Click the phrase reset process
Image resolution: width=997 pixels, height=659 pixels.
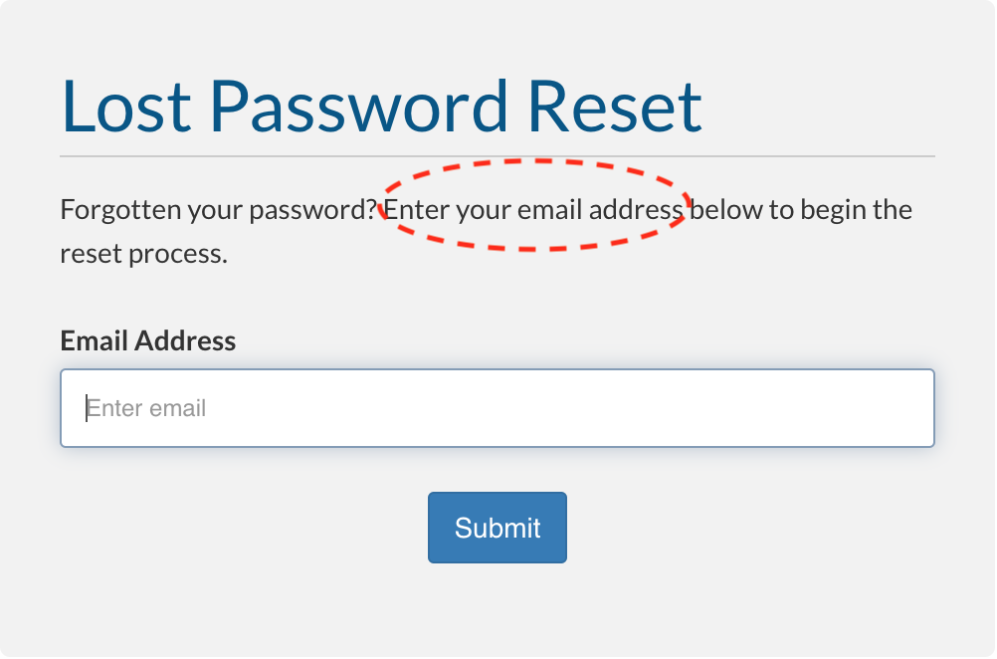click(x=142, y=253)
